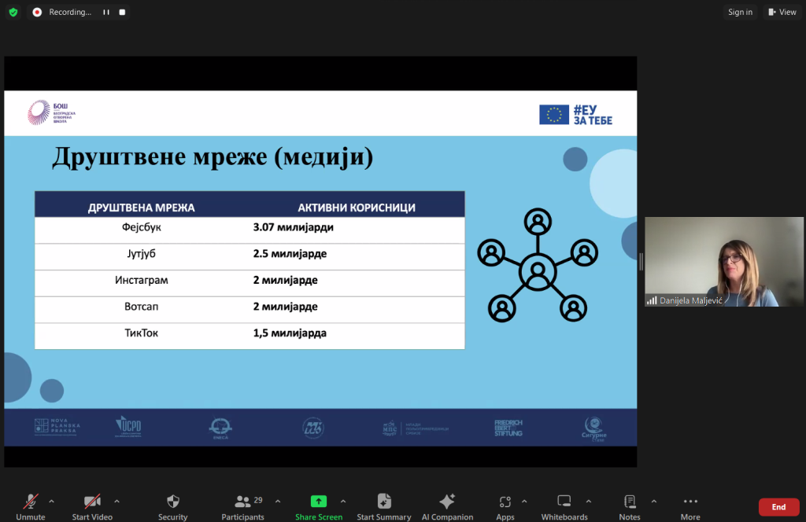Stop the recording
Screen dimensions: 806x522
point(122,12)
